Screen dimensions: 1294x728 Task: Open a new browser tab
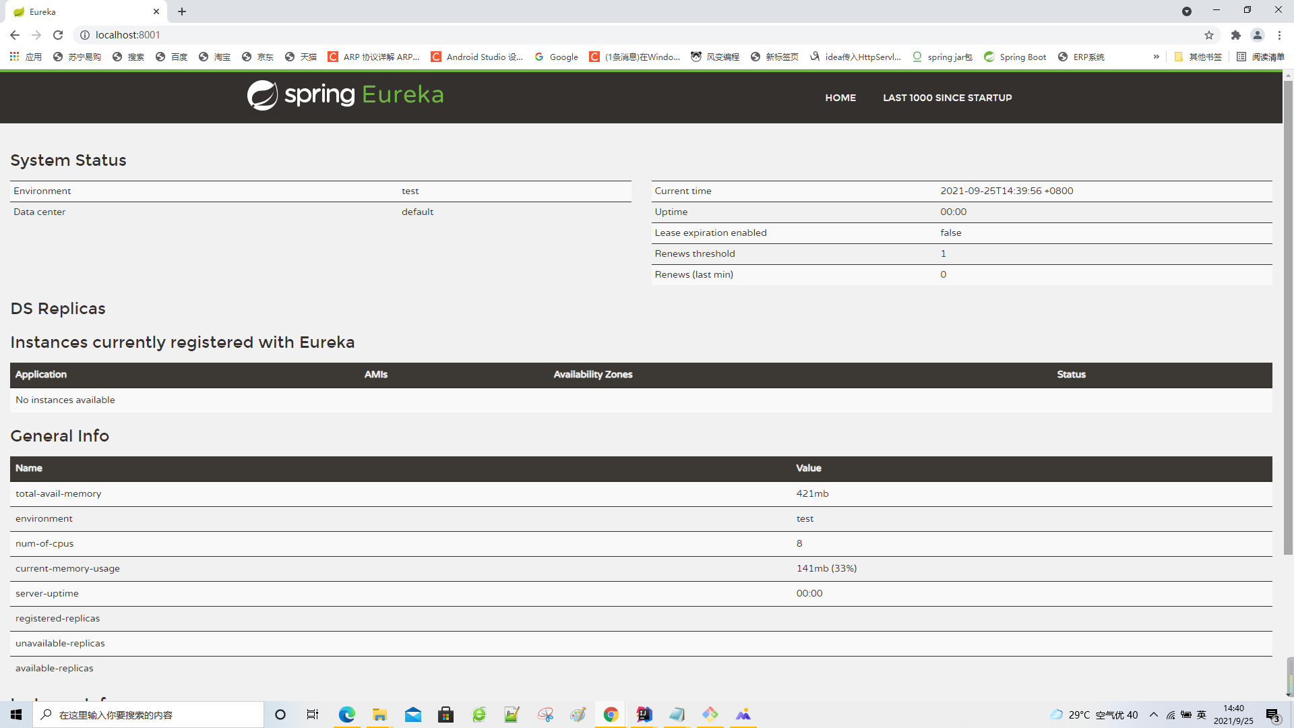pos(182,11)
